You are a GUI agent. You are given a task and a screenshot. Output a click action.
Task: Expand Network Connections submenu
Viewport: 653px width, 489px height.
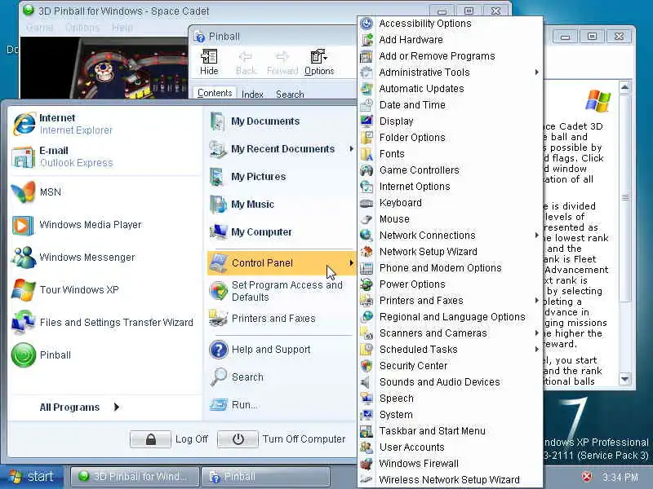[x=451, y=236]
